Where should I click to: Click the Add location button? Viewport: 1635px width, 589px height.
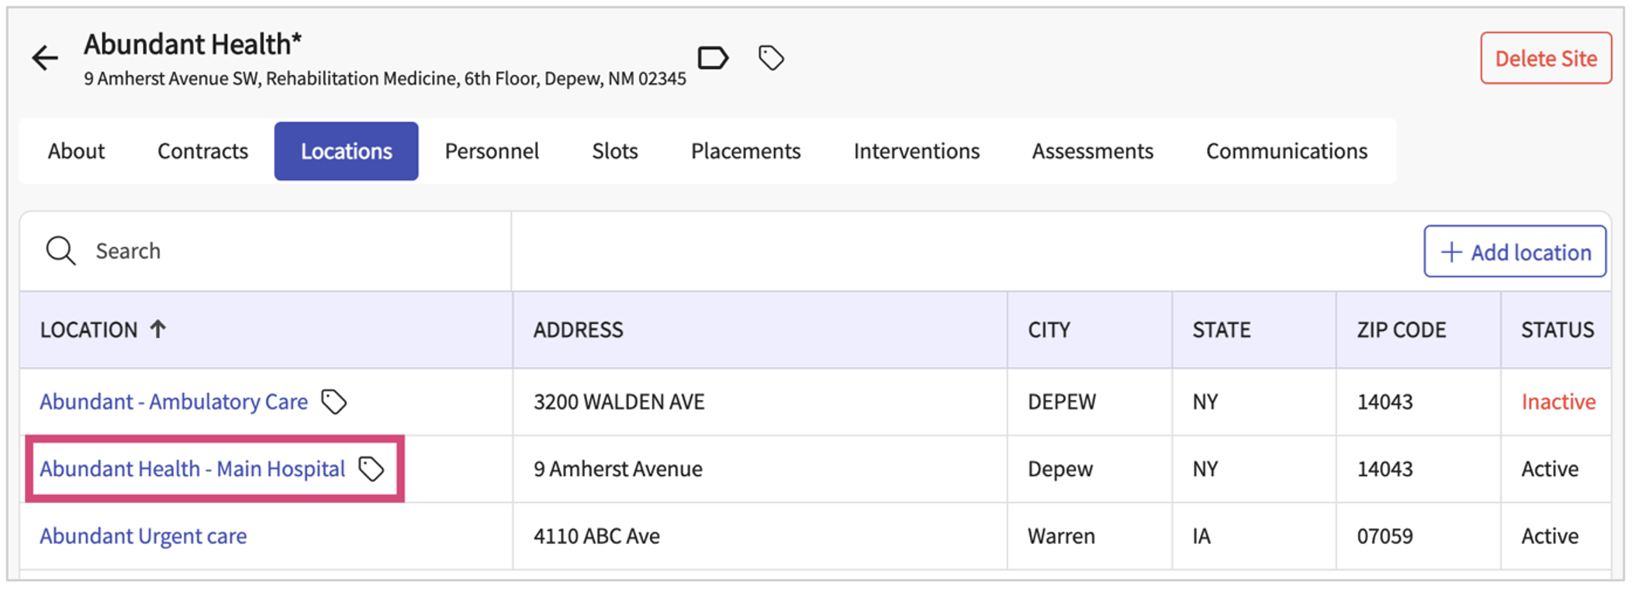click(x=1514, y=252)
